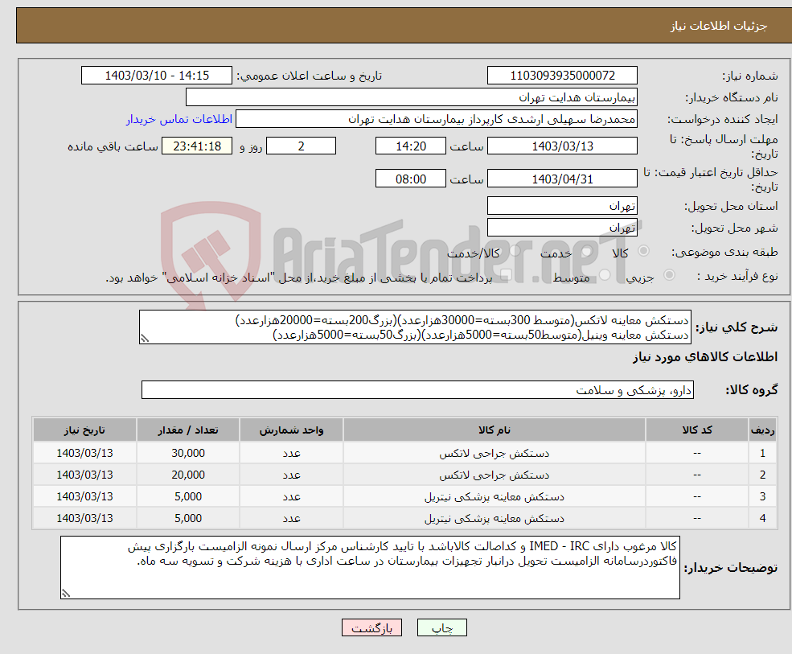Click delivery province field تهران

pyautogui.click(x=562, y=206)
